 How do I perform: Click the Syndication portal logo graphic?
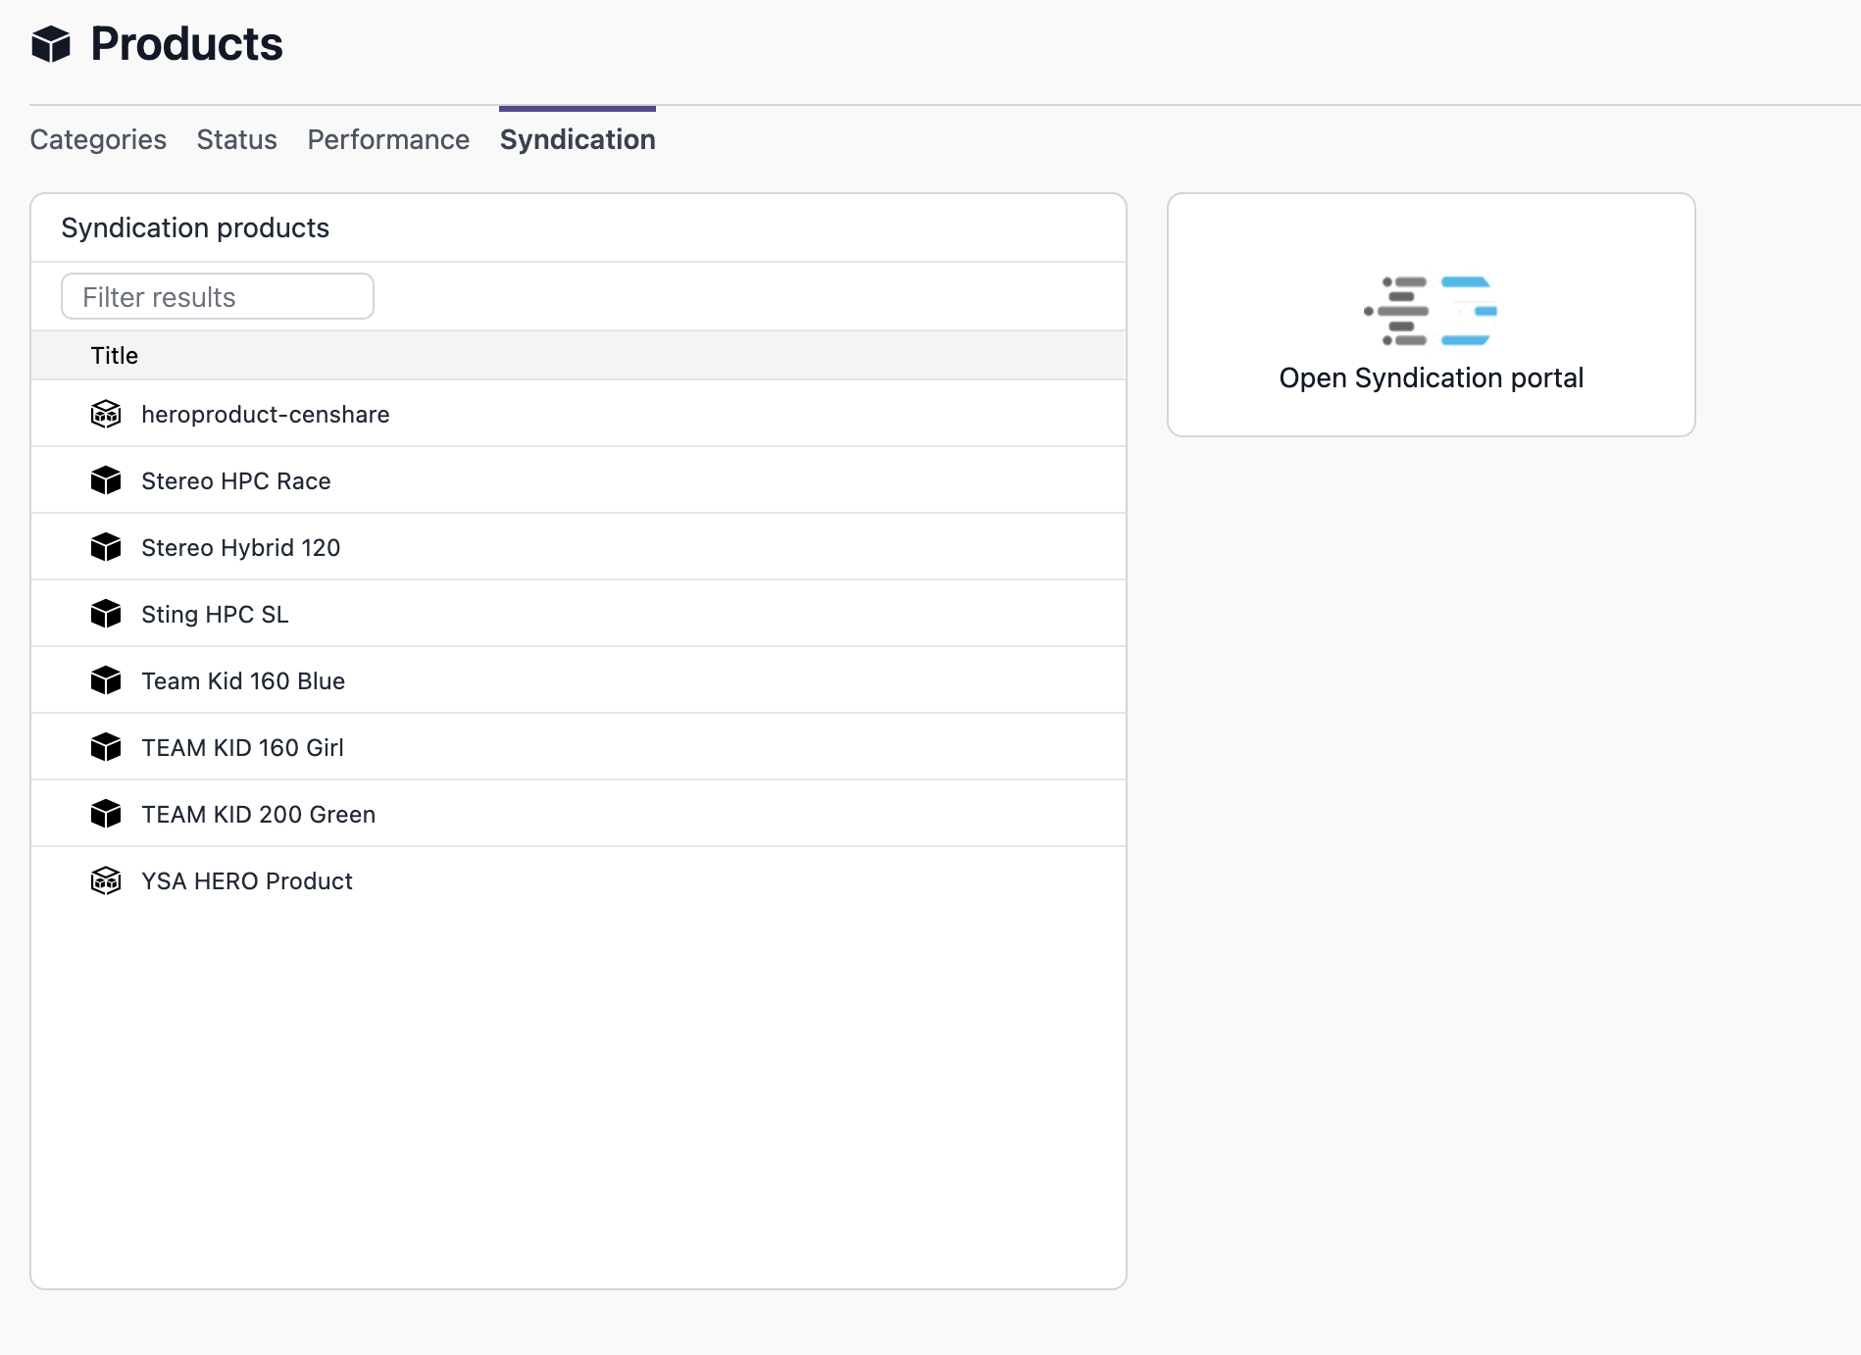coord(1431,311)
